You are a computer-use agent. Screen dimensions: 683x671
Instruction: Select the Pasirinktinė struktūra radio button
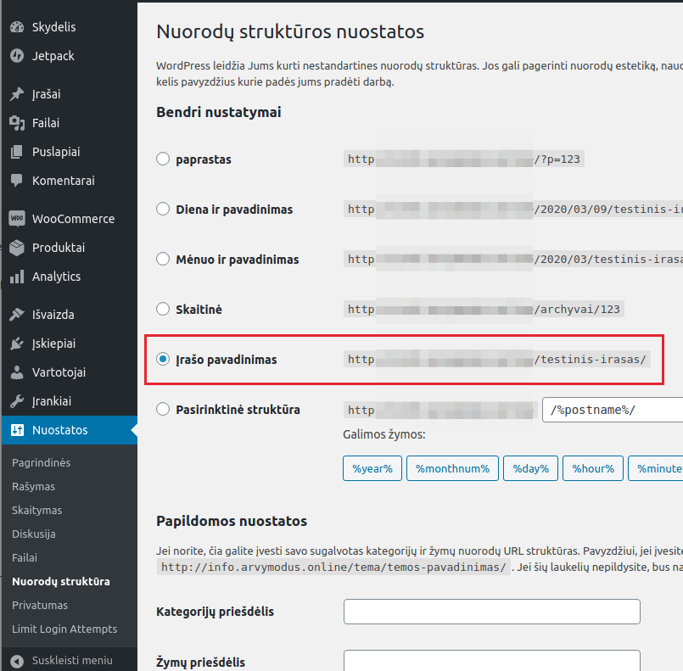pos(163,410)
